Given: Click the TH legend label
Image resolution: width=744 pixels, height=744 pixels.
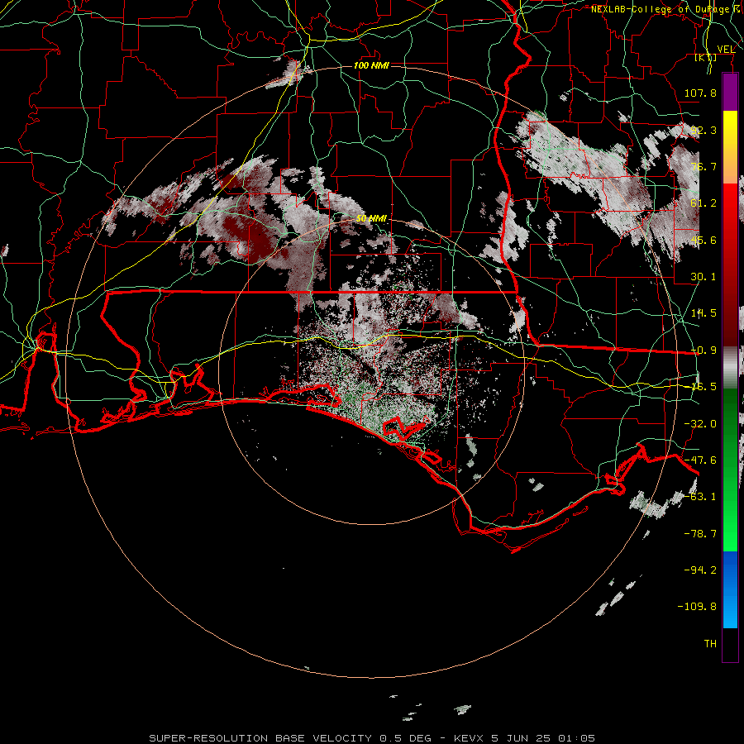Looking at the screenshot, I should [x=710, y=643].
